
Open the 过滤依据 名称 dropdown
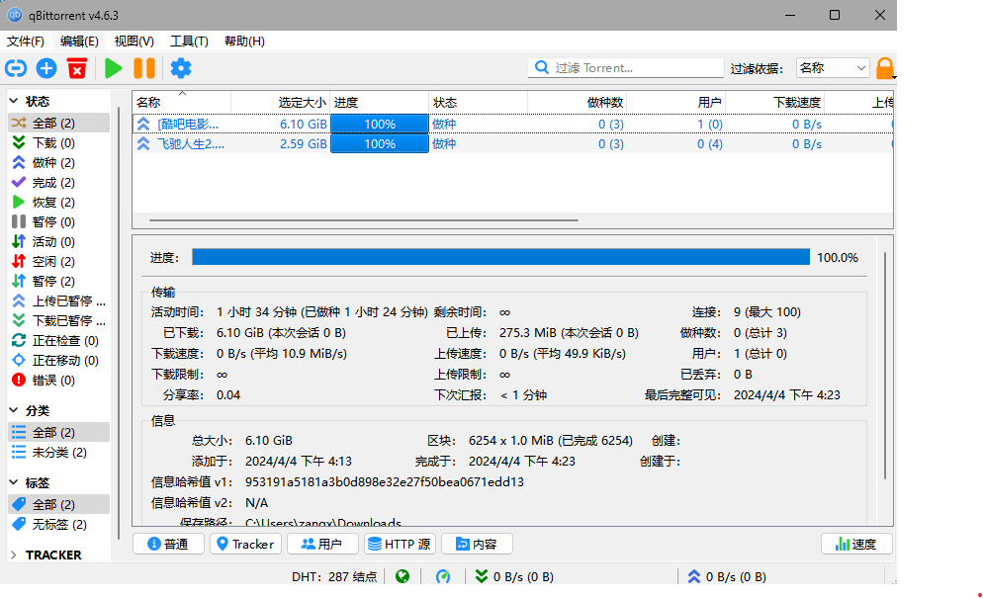point(833,68)
